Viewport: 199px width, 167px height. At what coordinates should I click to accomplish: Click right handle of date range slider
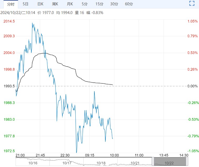pos(187,161)
